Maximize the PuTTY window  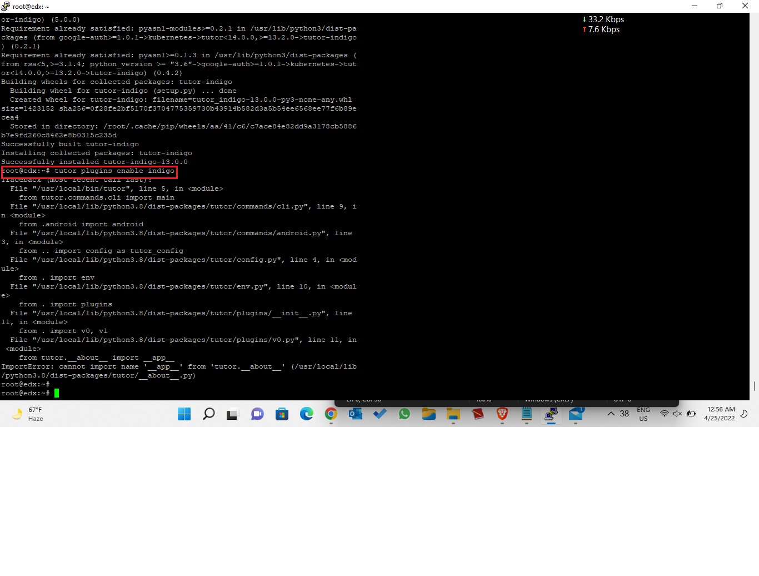(x=720, y=6)
